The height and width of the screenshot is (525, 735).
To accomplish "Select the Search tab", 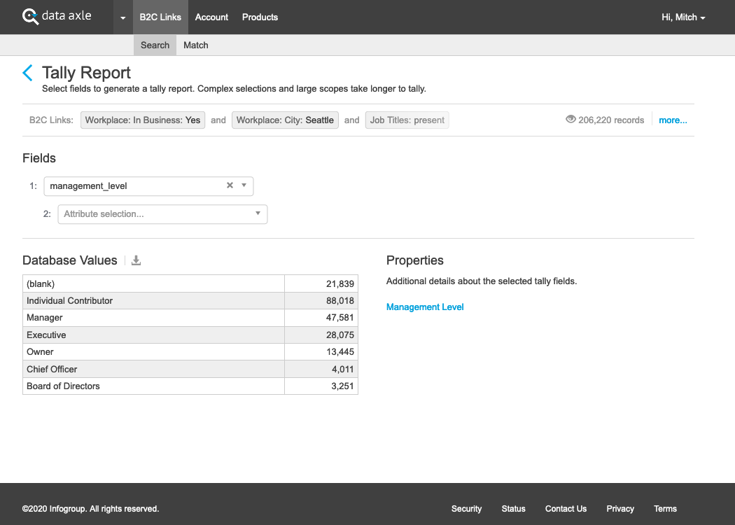I will coord(155,45).
